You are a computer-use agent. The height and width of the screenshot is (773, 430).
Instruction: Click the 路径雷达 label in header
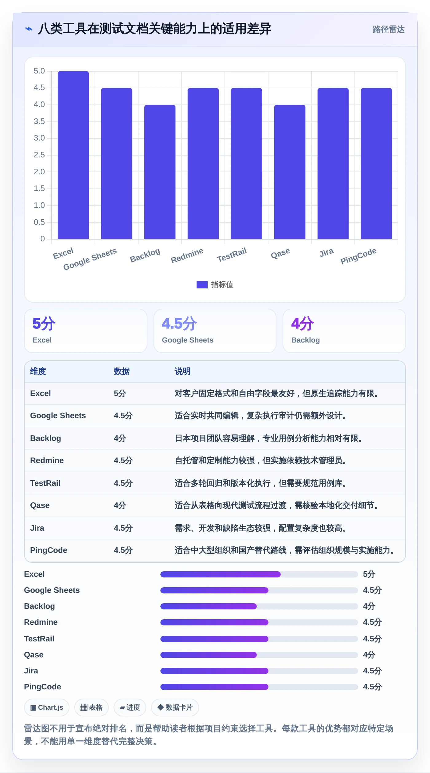(389, 30)
